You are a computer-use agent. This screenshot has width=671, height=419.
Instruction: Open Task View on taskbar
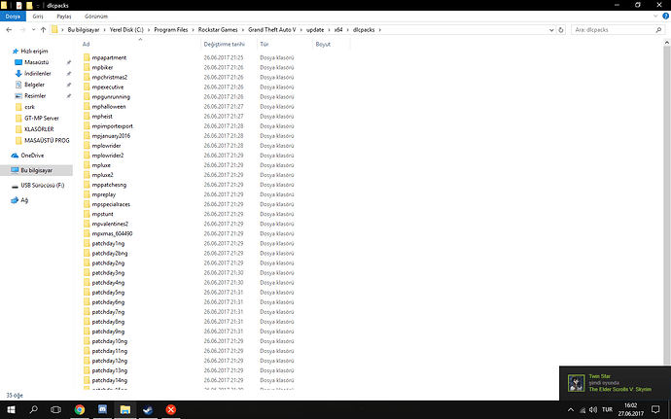tap(56, 409)
